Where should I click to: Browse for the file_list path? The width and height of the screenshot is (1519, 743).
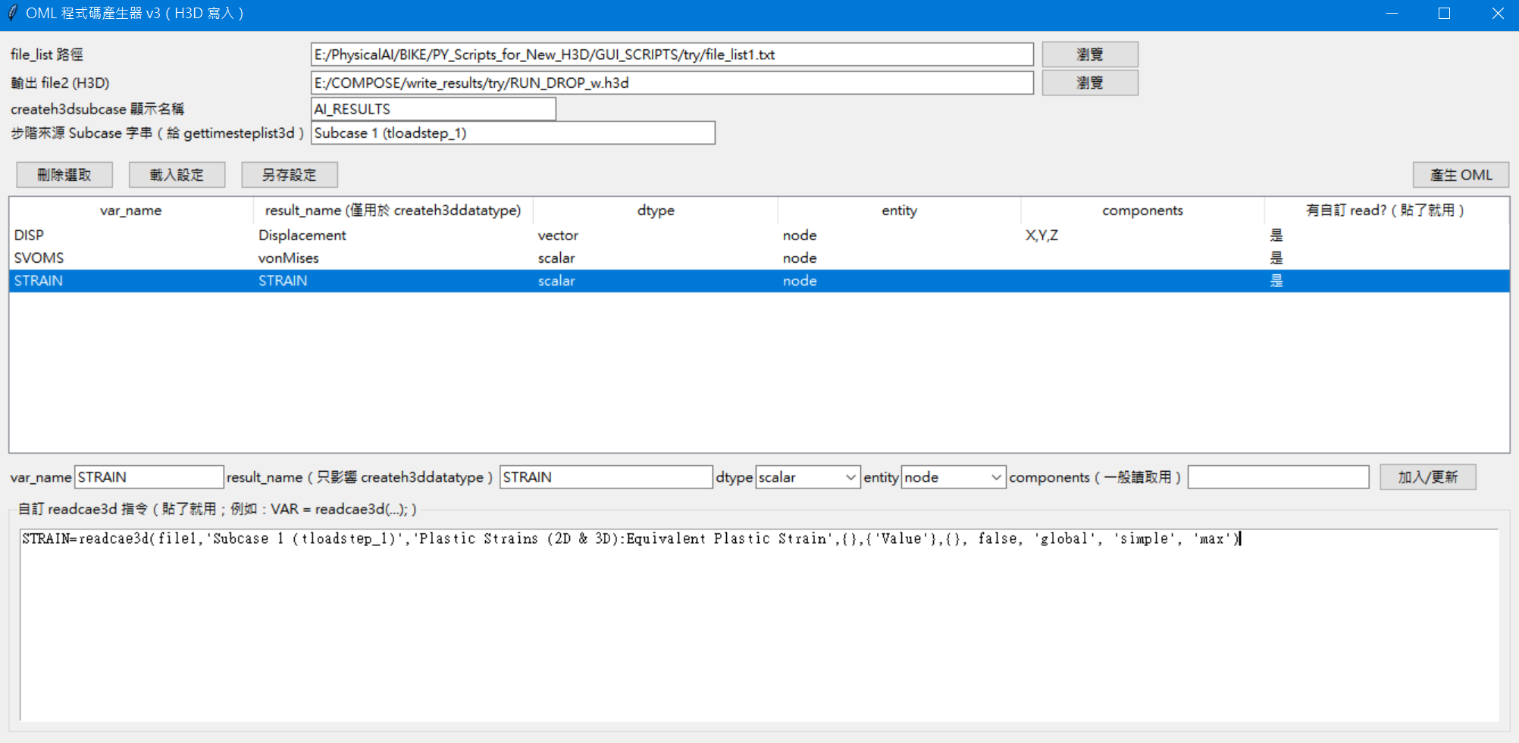click(x=1089, y=55)
